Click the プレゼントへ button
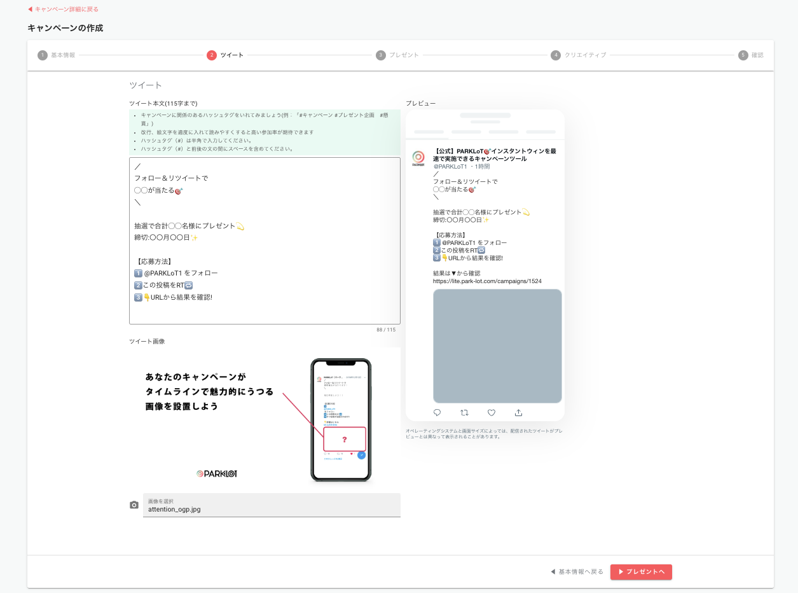This screenshot has height=593, width=798. pos(641,572)
